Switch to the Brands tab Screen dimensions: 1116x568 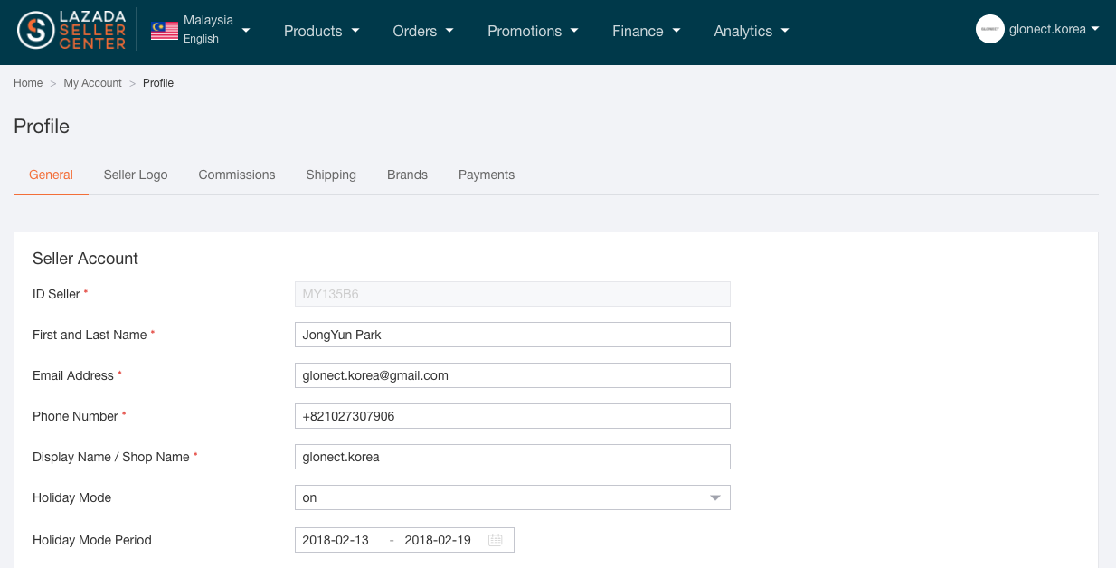(407, 175)
